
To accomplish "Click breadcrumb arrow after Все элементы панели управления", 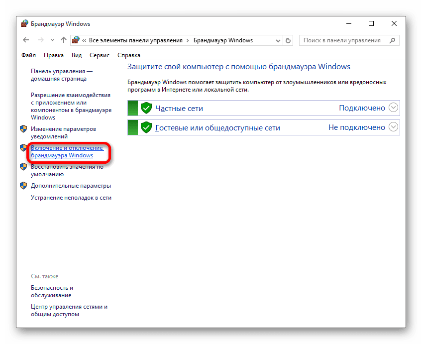I will 188,41.
